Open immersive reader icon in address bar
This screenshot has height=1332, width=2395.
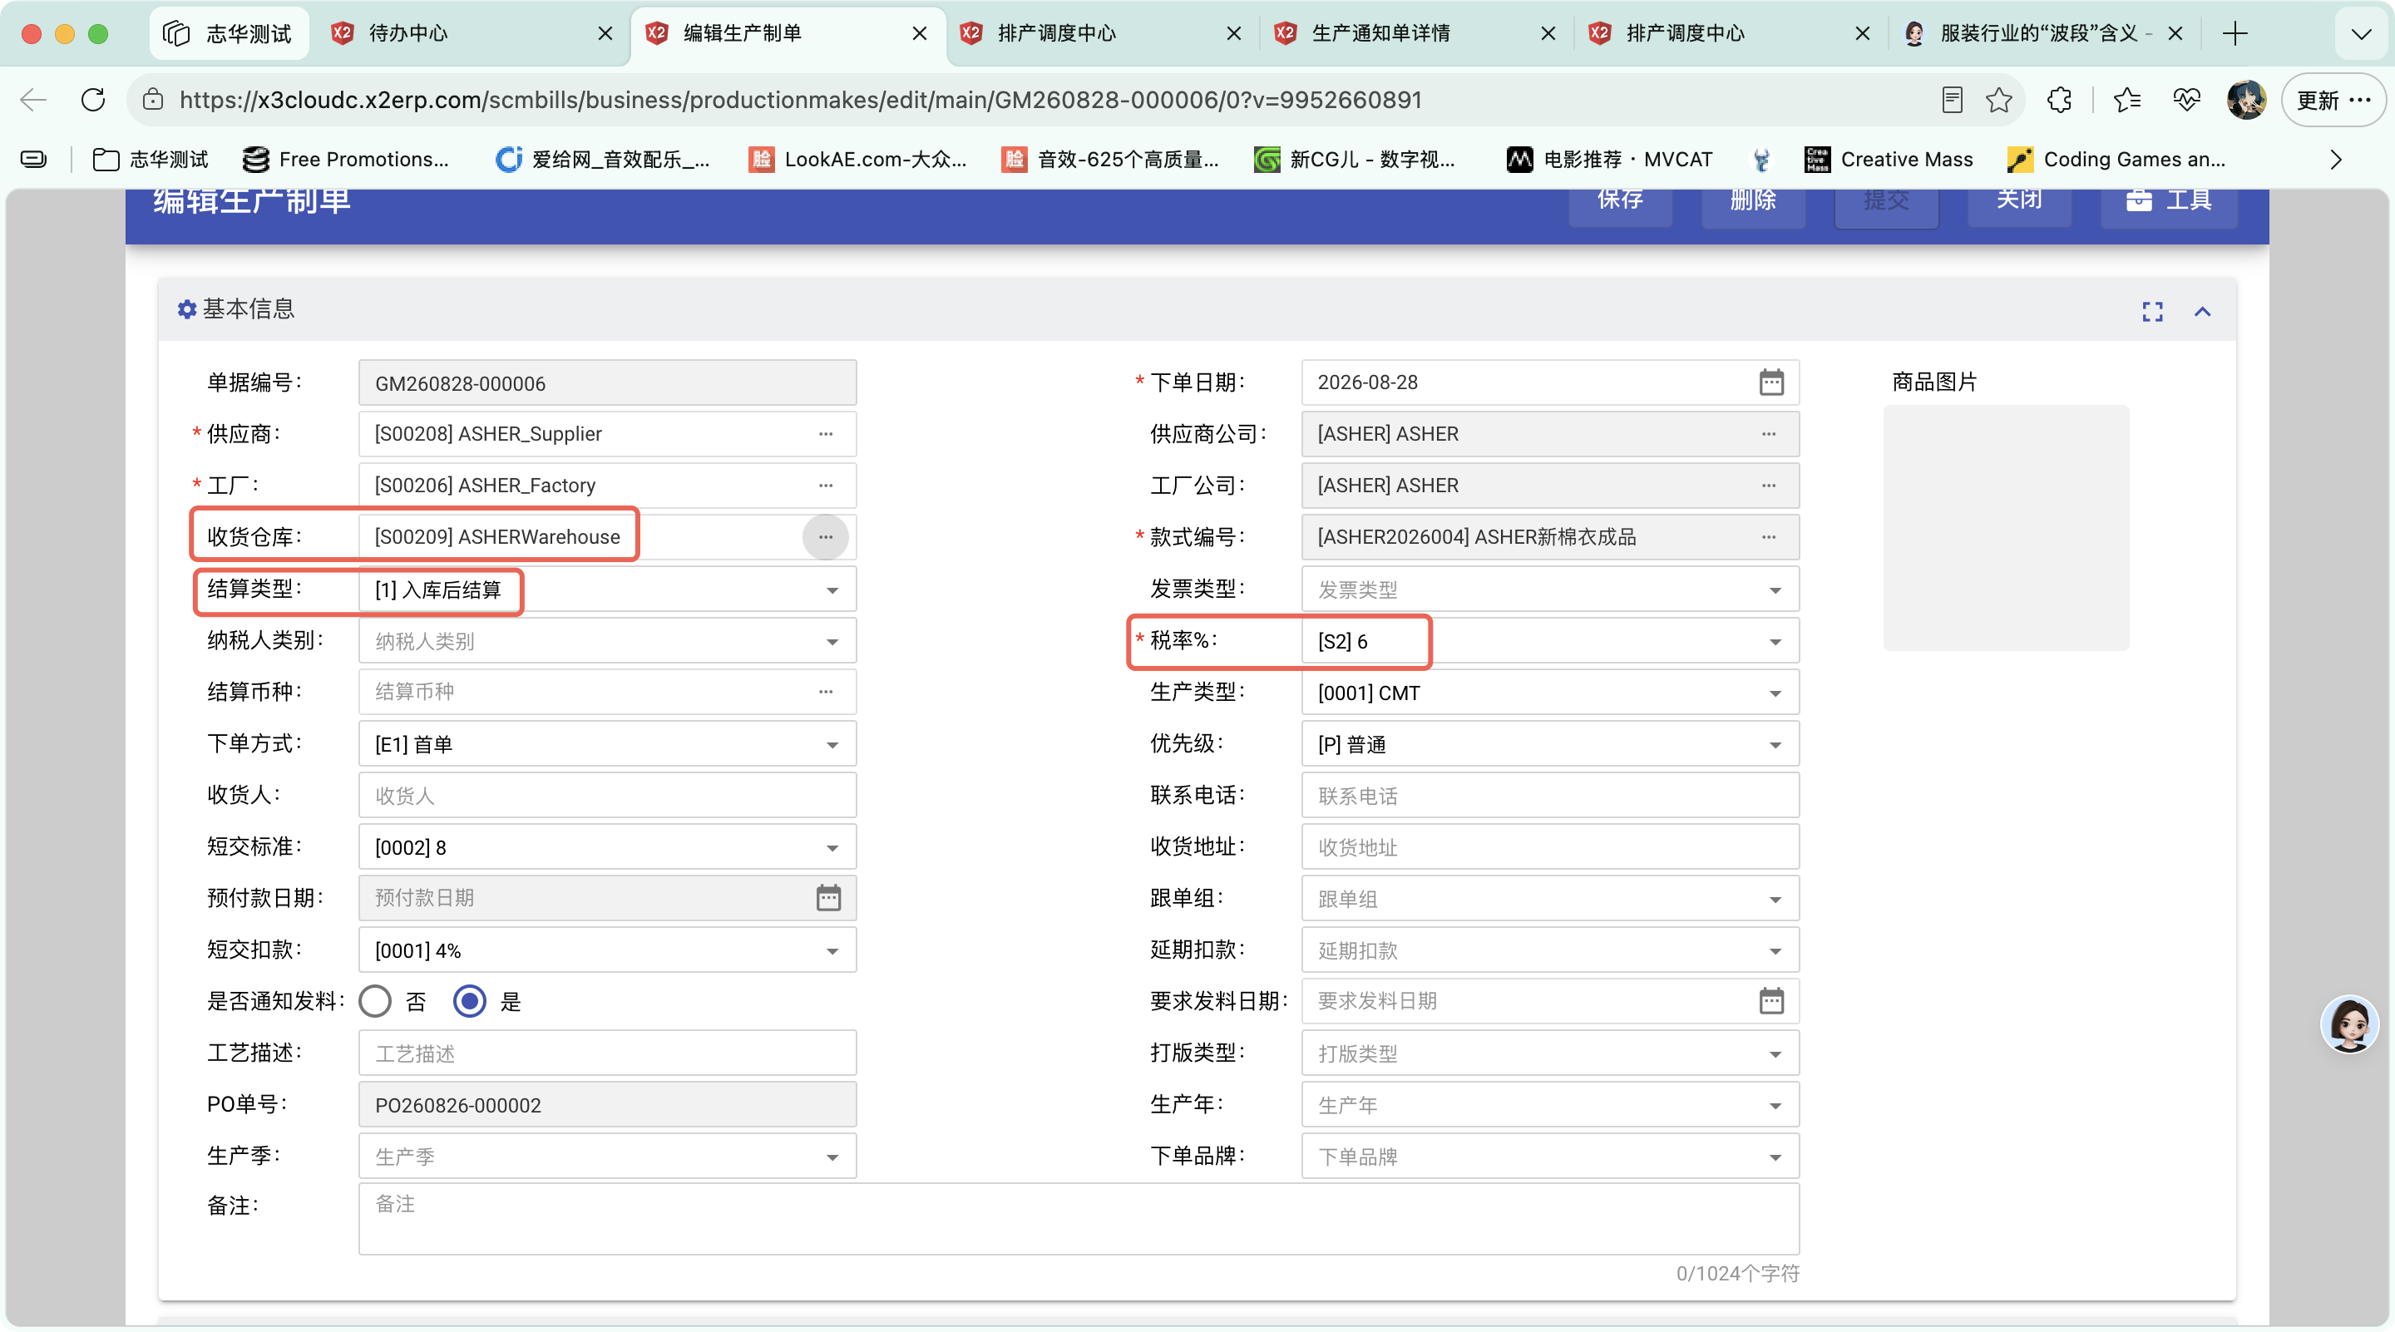[x=1952, y=100]
